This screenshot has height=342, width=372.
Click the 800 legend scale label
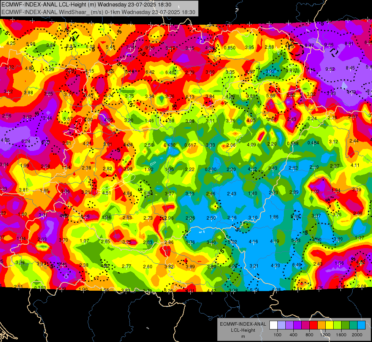(x=309, y=335)
